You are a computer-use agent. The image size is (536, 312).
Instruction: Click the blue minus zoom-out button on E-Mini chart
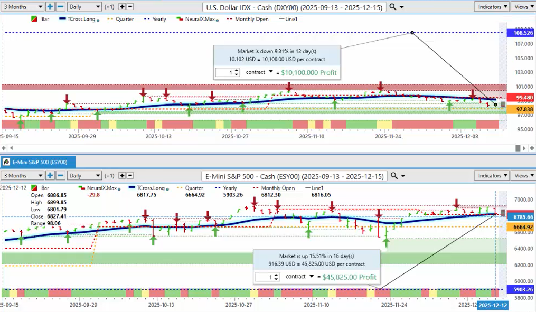tap(61, 175)
